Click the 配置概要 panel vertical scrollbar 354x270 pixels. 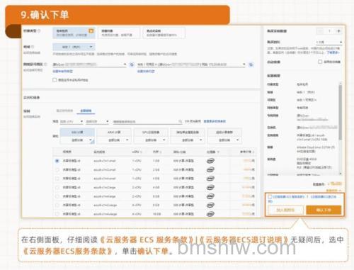point(341,112)
